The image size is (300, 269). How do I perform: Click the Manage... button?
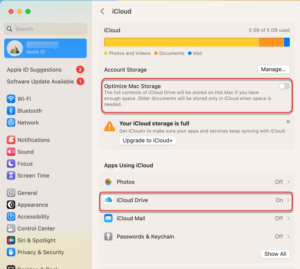(274, 69)
